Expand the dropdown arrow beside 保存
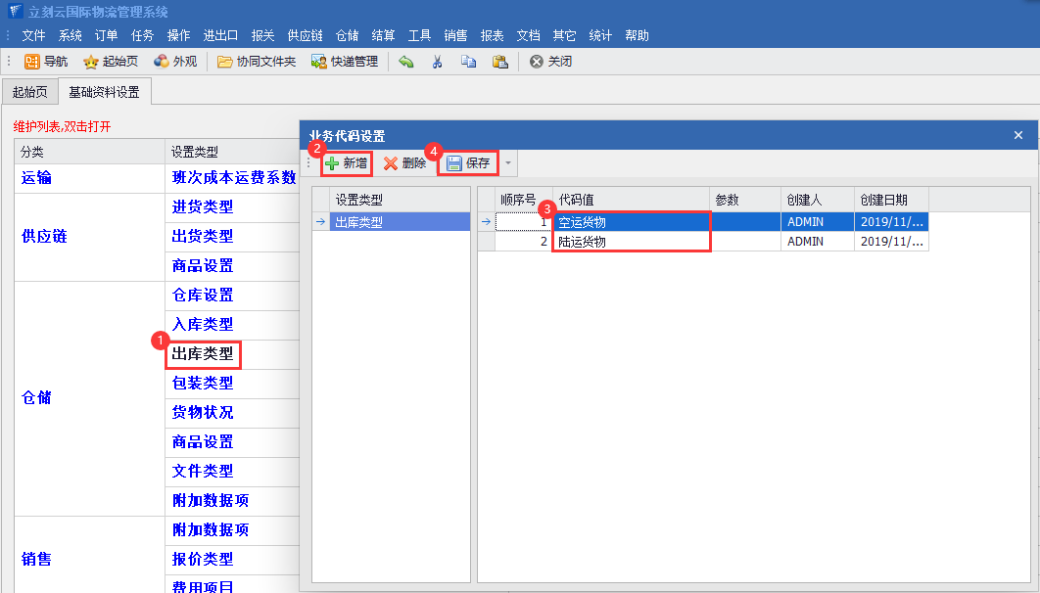The height and width of the screenshot is (593, 1040). (507, 163)
